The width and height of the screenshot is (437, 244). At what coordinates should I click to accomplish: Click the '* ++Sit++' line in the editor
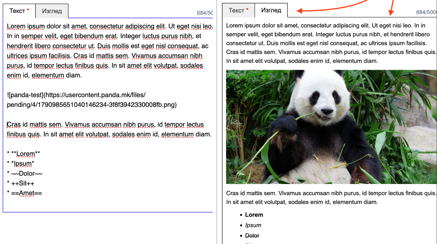tap(21, 183)
